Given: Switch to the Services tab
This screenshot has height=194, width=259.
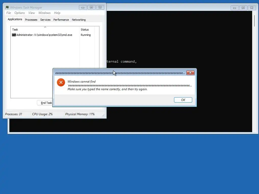Looking at the screenshot, I should [45, 20].
